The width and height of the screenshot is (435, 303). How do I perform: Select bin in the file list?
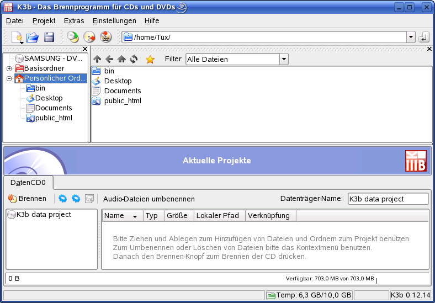[103, 71]
